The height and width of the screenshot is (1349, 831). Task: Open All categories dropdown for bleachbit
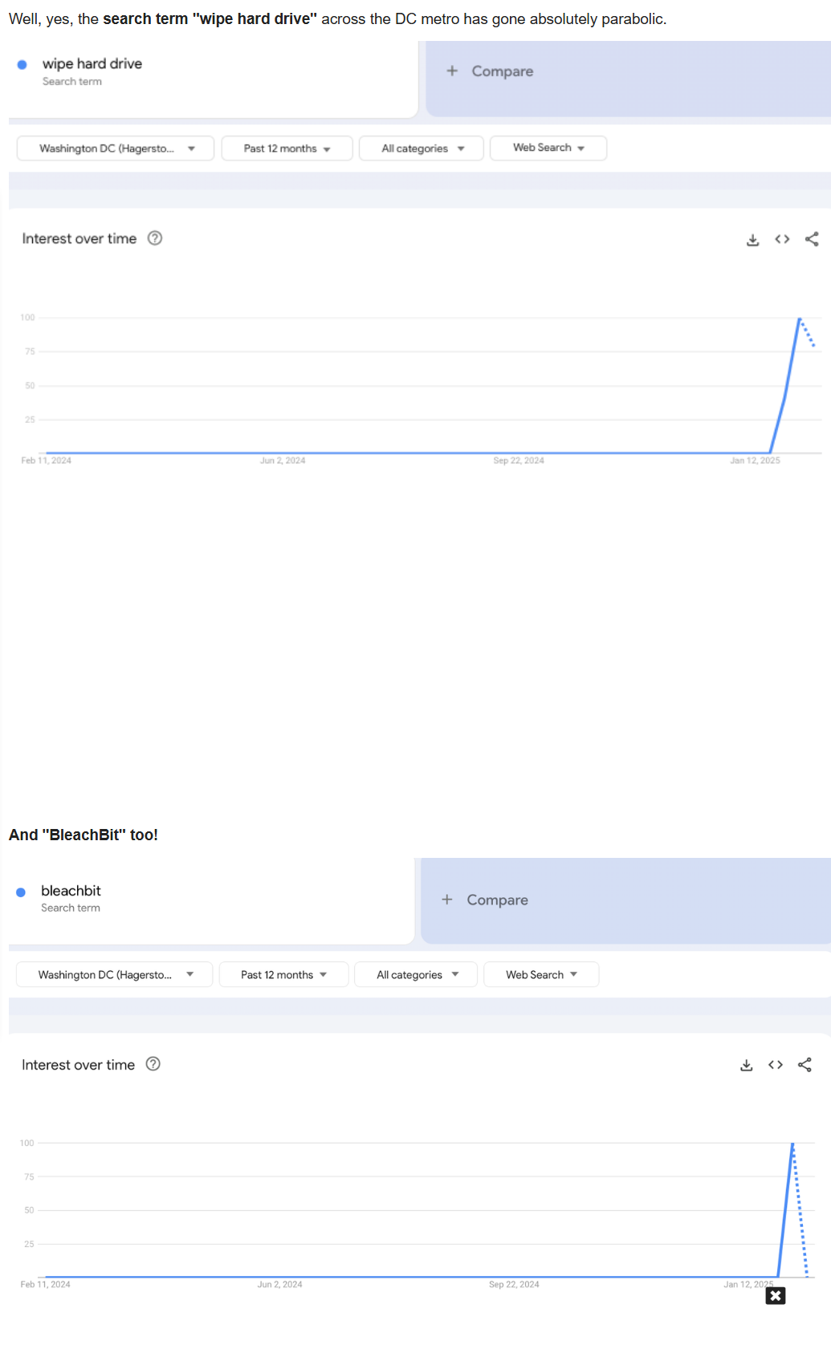pyautogui.click(x=416, y=974)
